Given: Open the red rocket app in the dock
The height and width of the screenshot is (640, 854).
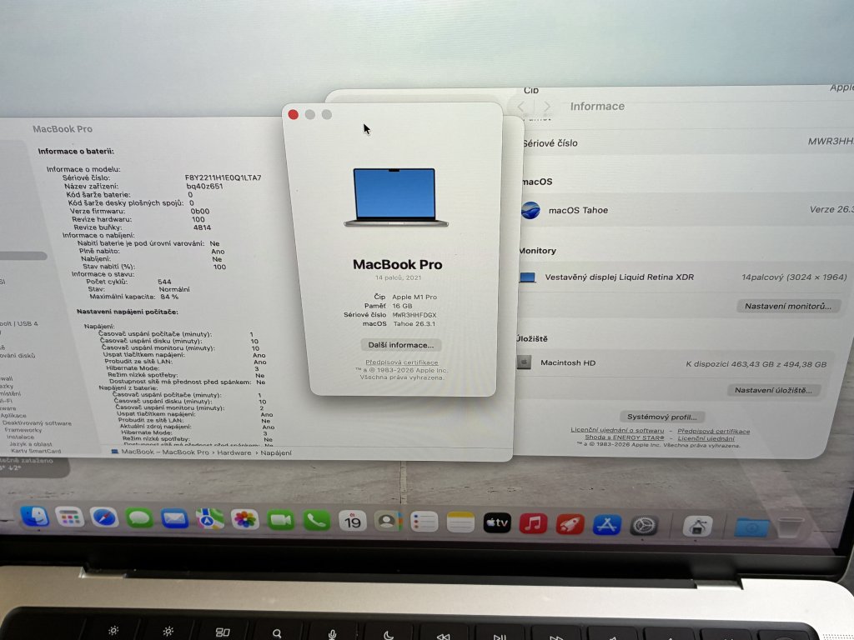Looking at the screenshot, I should 570,525.
